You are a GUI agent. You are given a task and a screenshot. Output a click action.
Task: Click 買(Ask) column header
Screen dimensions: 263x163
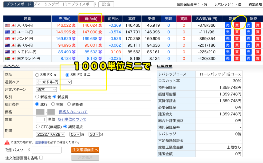[x=91, y=19]
